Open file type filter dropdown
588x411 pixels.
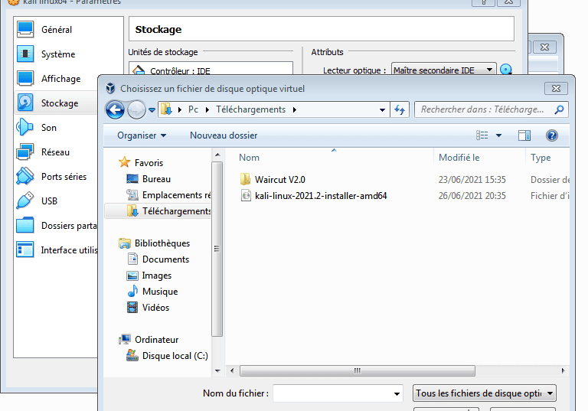click(x=484, y=393)
